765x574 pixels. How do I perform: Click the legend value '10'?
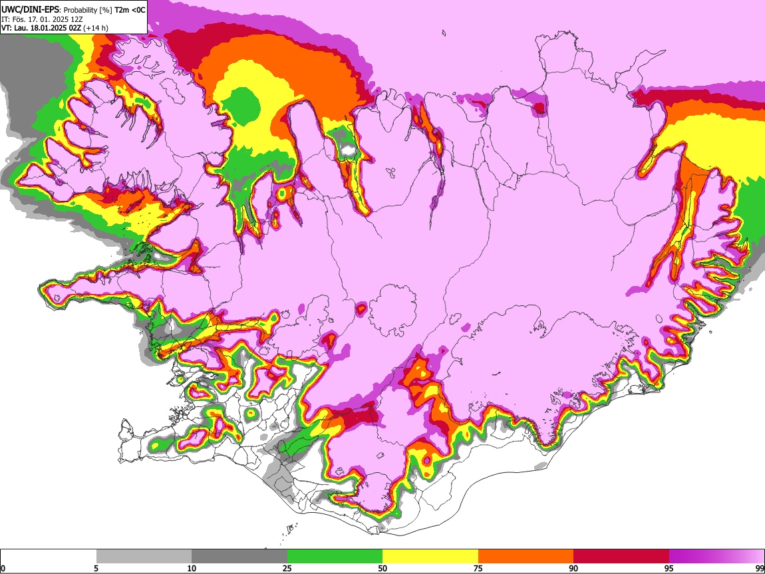click(192, 568)
